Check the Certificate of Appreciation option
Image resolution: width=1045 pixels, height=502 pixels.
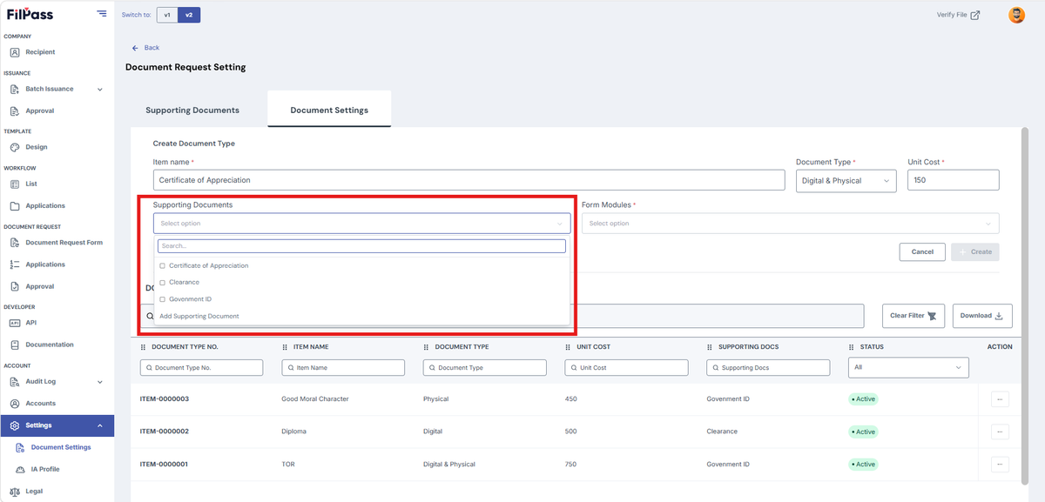163,265
